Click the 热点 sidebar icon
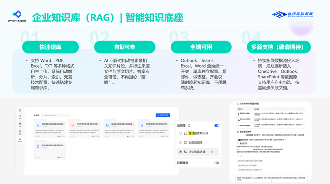330x184 pixels. (20, 125)
